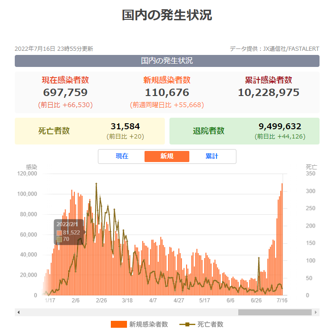332x331 pixels.
Task: Click the 81,522 value in the tooltip
Action: [72, 233]
